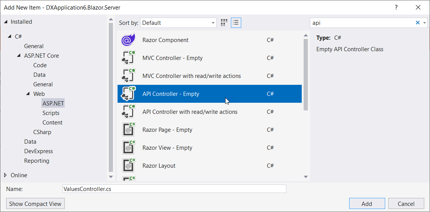Expand the Online node arrow

[6, 175]
